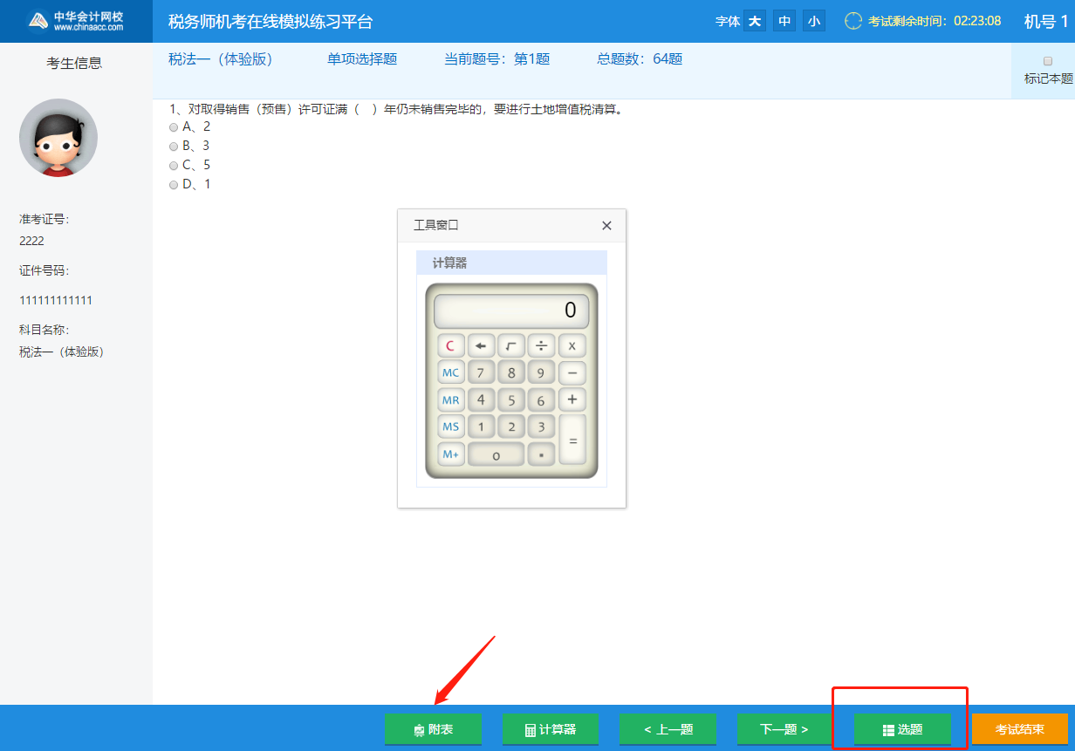The image size is (1075, 751).
Task: Click the MS memory store key
Action: (x=450, y=427)
